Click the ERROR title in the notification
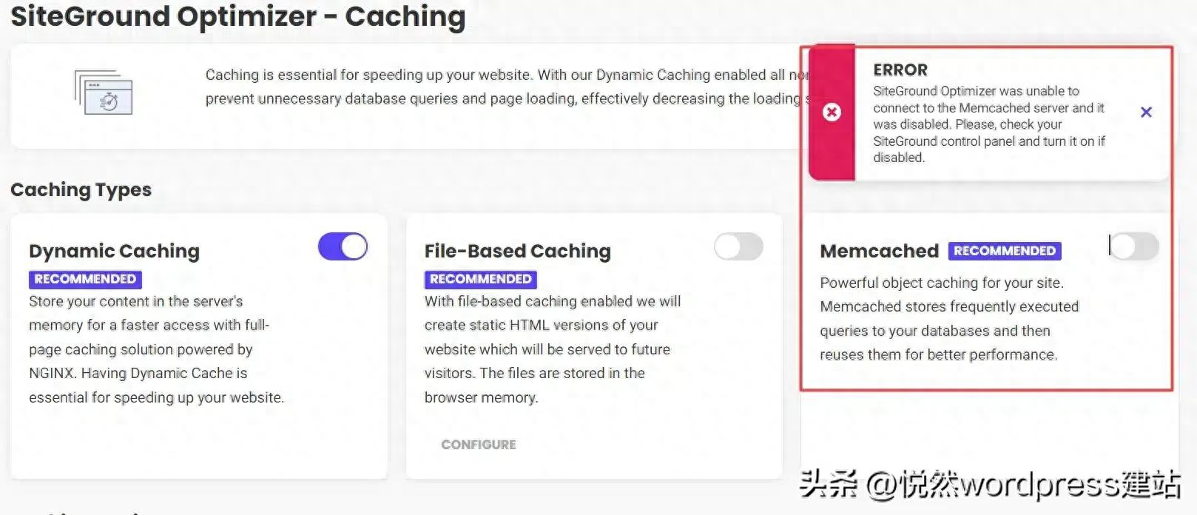The height and width of the screenshot is (515, 1197). pyautogui.click(x=900, y=70)
